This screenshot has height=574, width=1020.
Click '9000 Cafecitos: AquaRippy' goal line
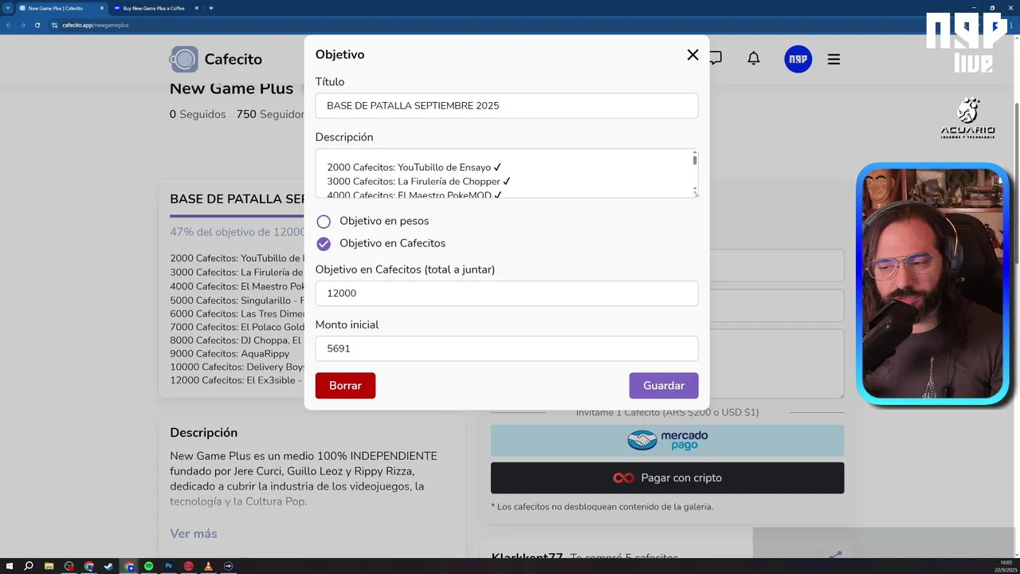click(229, 353)
